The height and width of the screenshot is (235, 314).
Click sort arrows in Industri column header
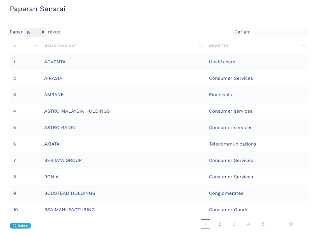click(304, 46)
